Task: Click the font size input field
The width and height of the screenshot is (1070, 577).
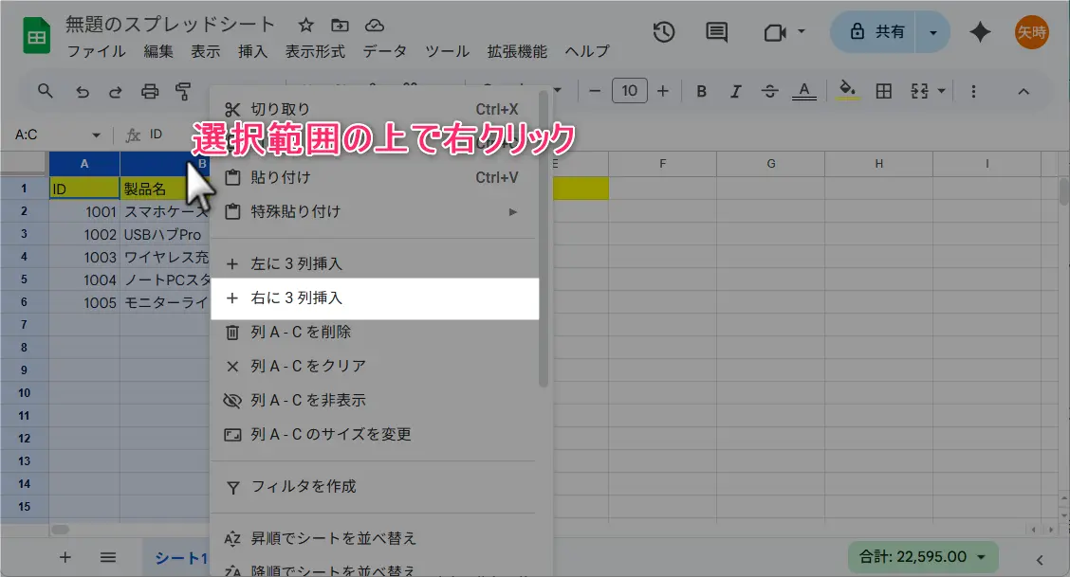Action: pos(629,91)
